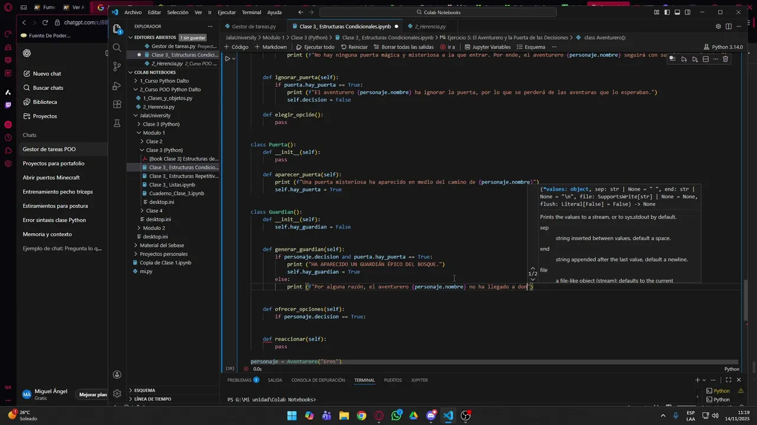Viewport: 757px width, 425px height.
Task: Switch to the Problemas panel tab
Action: [243, 380]
